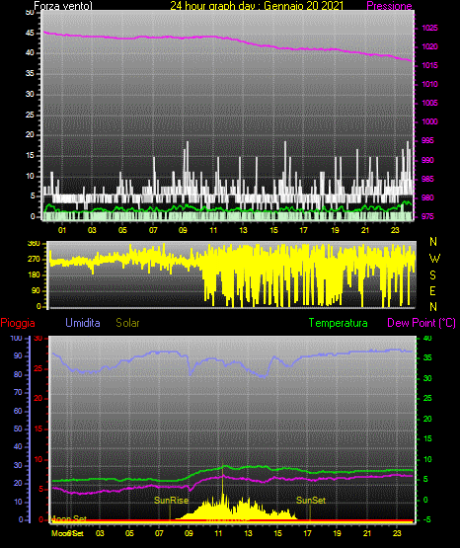
Task: Click the 'Moon Set' marker label
Action: [x=69, y=519]
